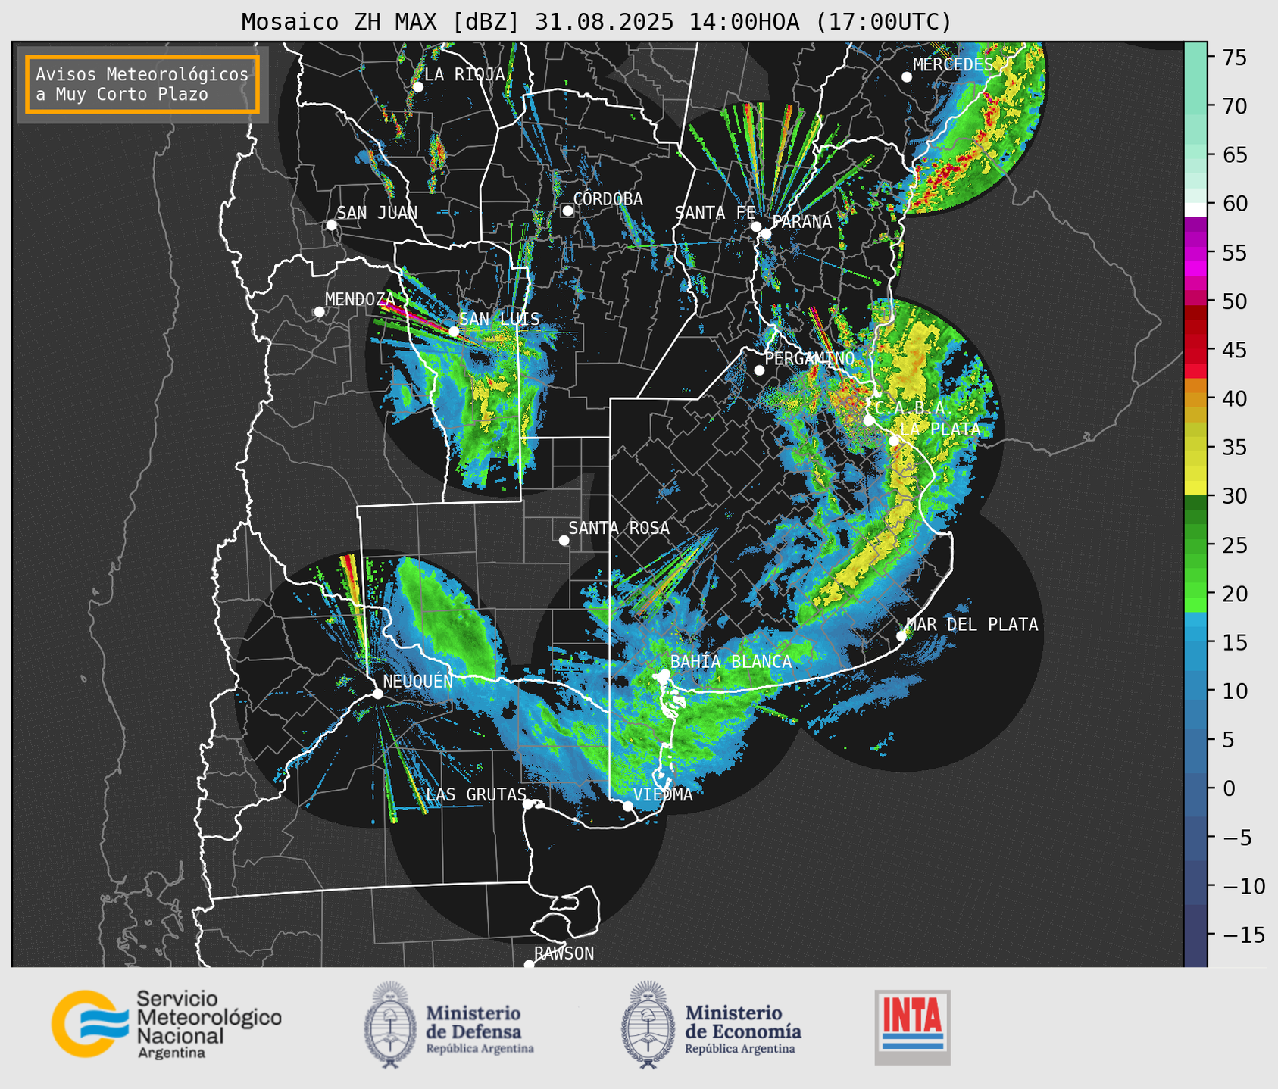Click the magenta 55 dBZ color scale band
The image size is (1278, 1089).
[1195, 252]
